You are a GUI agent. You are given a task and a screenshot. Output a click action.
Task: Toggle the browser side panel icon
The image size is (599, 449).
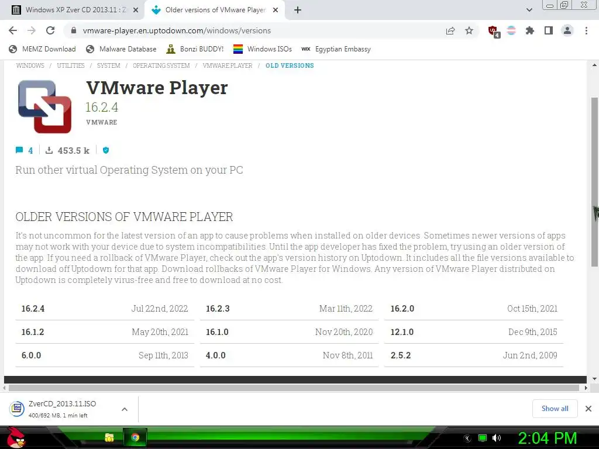pos(549,30)
